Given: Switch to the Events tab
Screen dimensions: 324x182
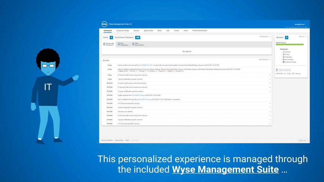Looking at the screenshot, I should point(177,31).
